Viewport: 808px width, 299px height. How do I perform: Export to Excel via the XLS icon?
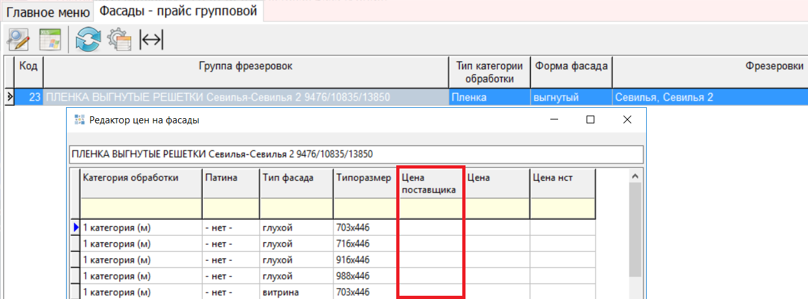(49, 39)
